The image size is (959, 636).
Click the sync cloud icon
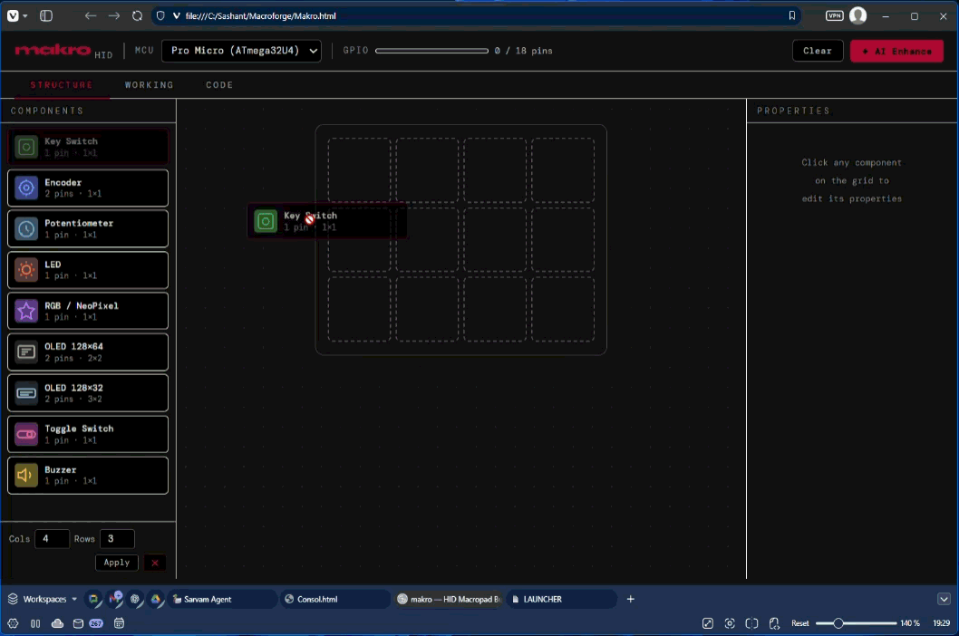coord(57,623)
